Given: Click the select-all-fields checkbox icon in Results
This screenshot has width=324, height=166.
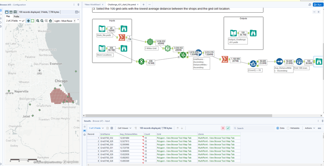Looking at the screenshot, I should 107,128.
